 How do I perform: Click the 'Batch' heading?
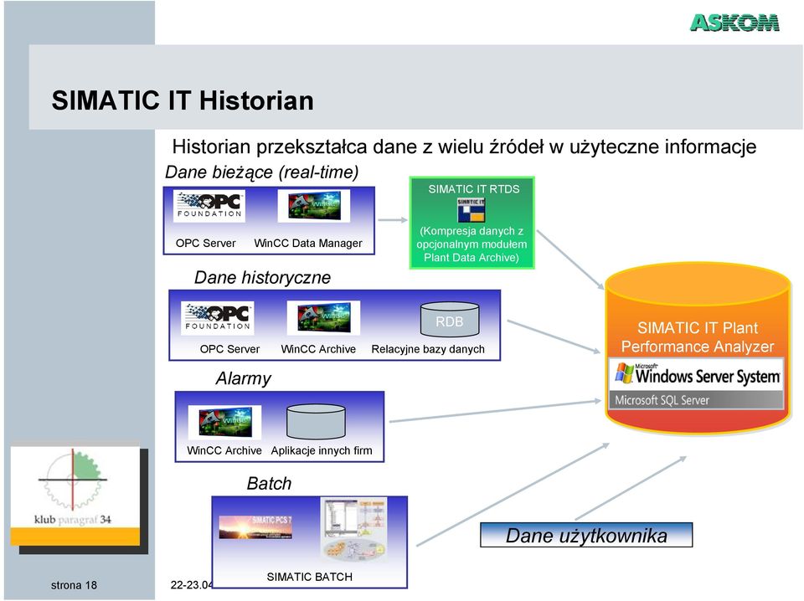(x=269, y=483)
